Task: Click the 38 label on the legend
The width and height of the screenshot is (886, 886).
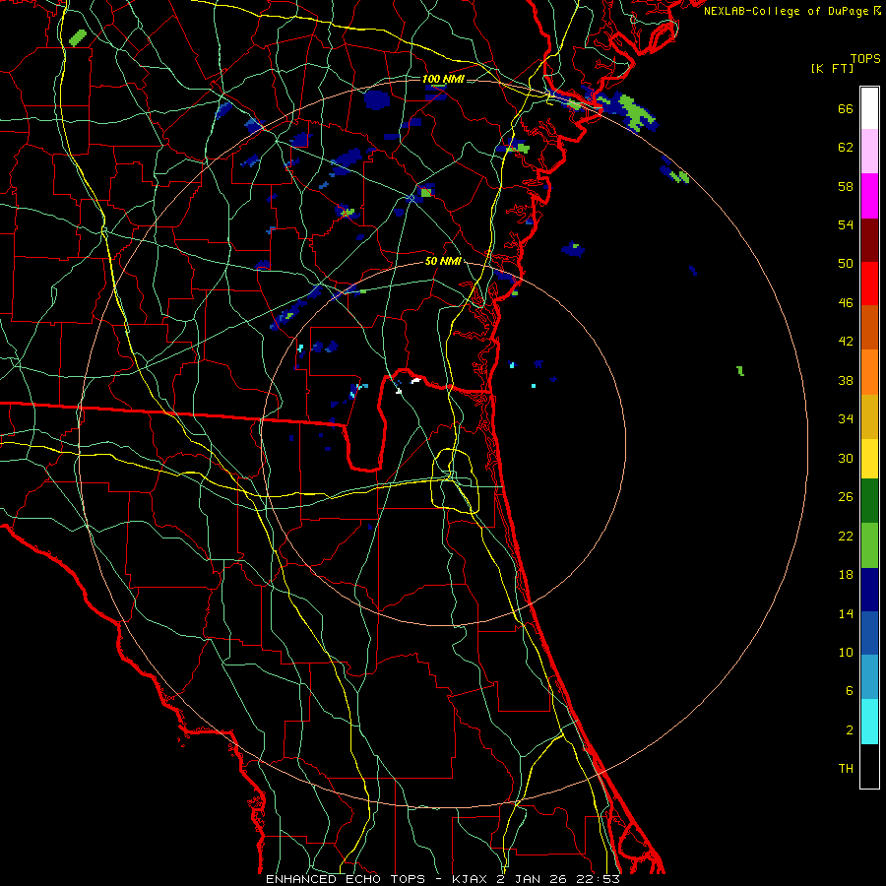Action: point(846,380)
